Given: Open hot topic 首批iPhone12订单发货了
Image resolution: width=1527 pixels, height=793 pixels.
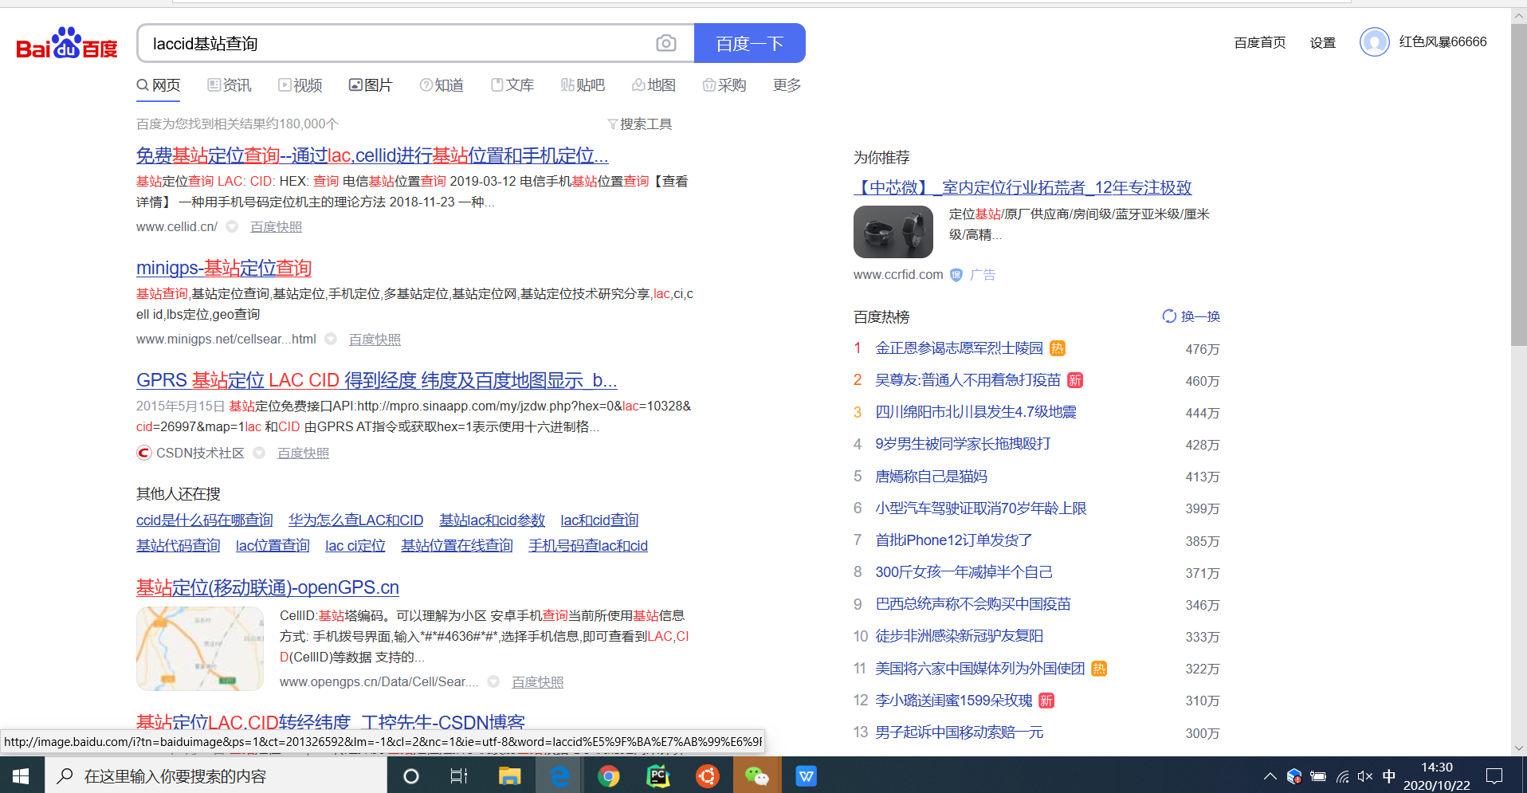Looking at the screenshot, I should 954,540.
